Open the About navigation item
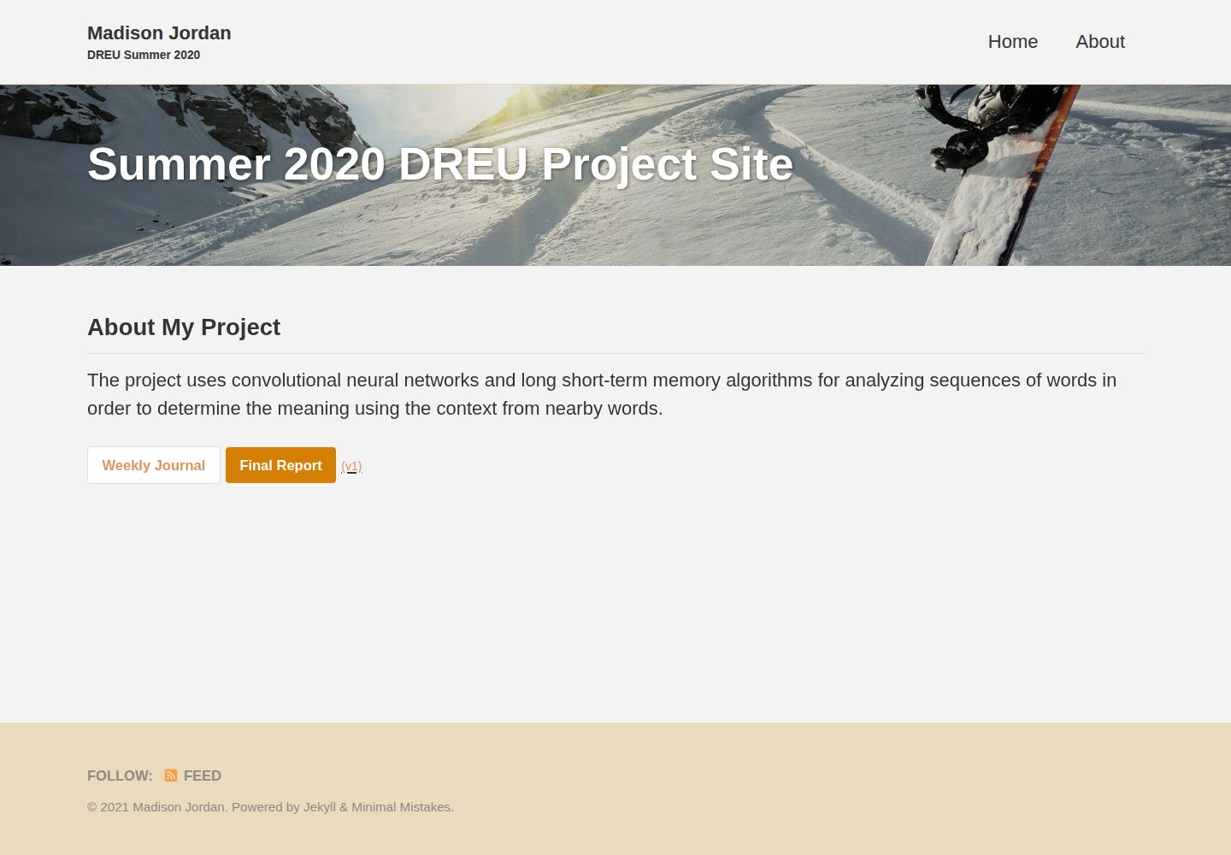 tap(1100, 42)
